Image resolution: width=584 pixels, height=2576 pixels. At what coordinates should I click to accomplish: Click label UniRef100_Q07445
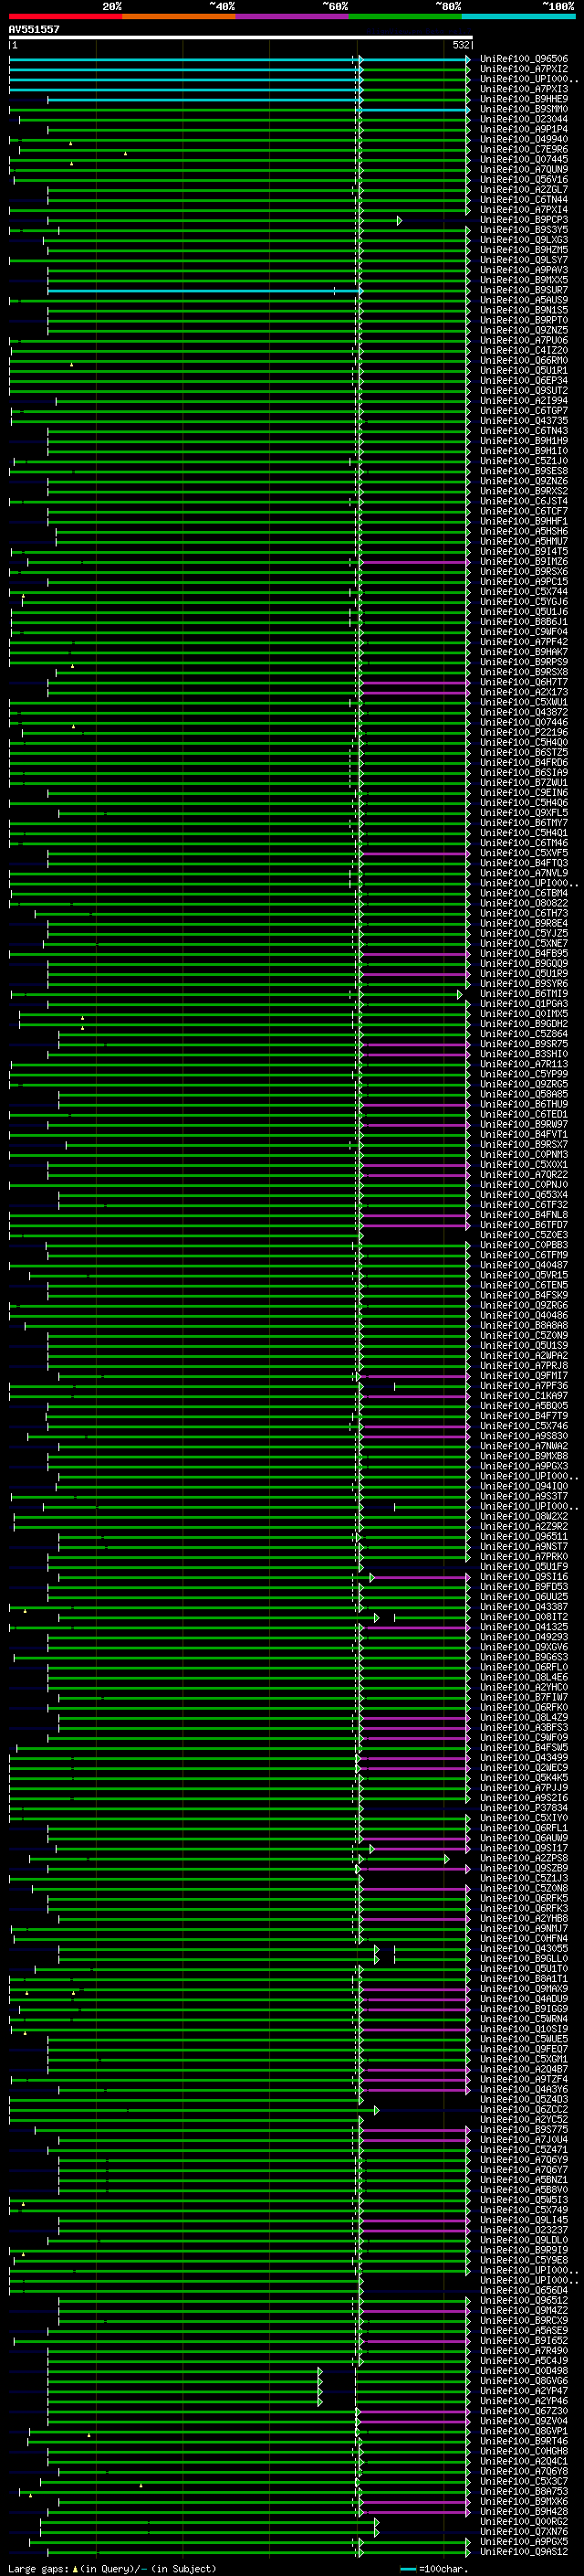tap(523, 159)
